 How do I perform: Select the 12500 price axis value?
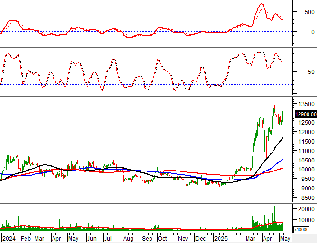tap(307, 122)
